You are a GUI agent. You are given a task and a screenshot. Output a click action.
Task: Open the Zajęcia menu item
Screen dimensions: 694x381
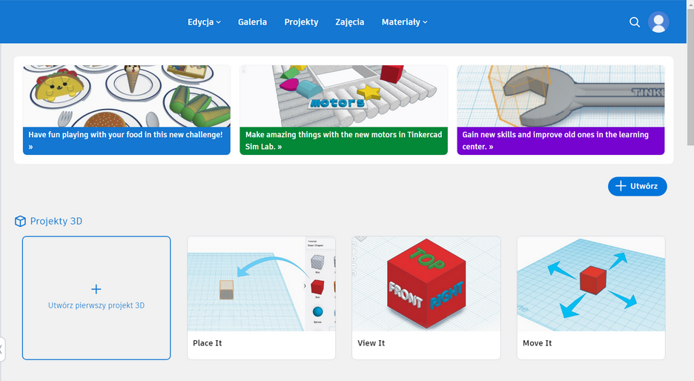point(350,22)
